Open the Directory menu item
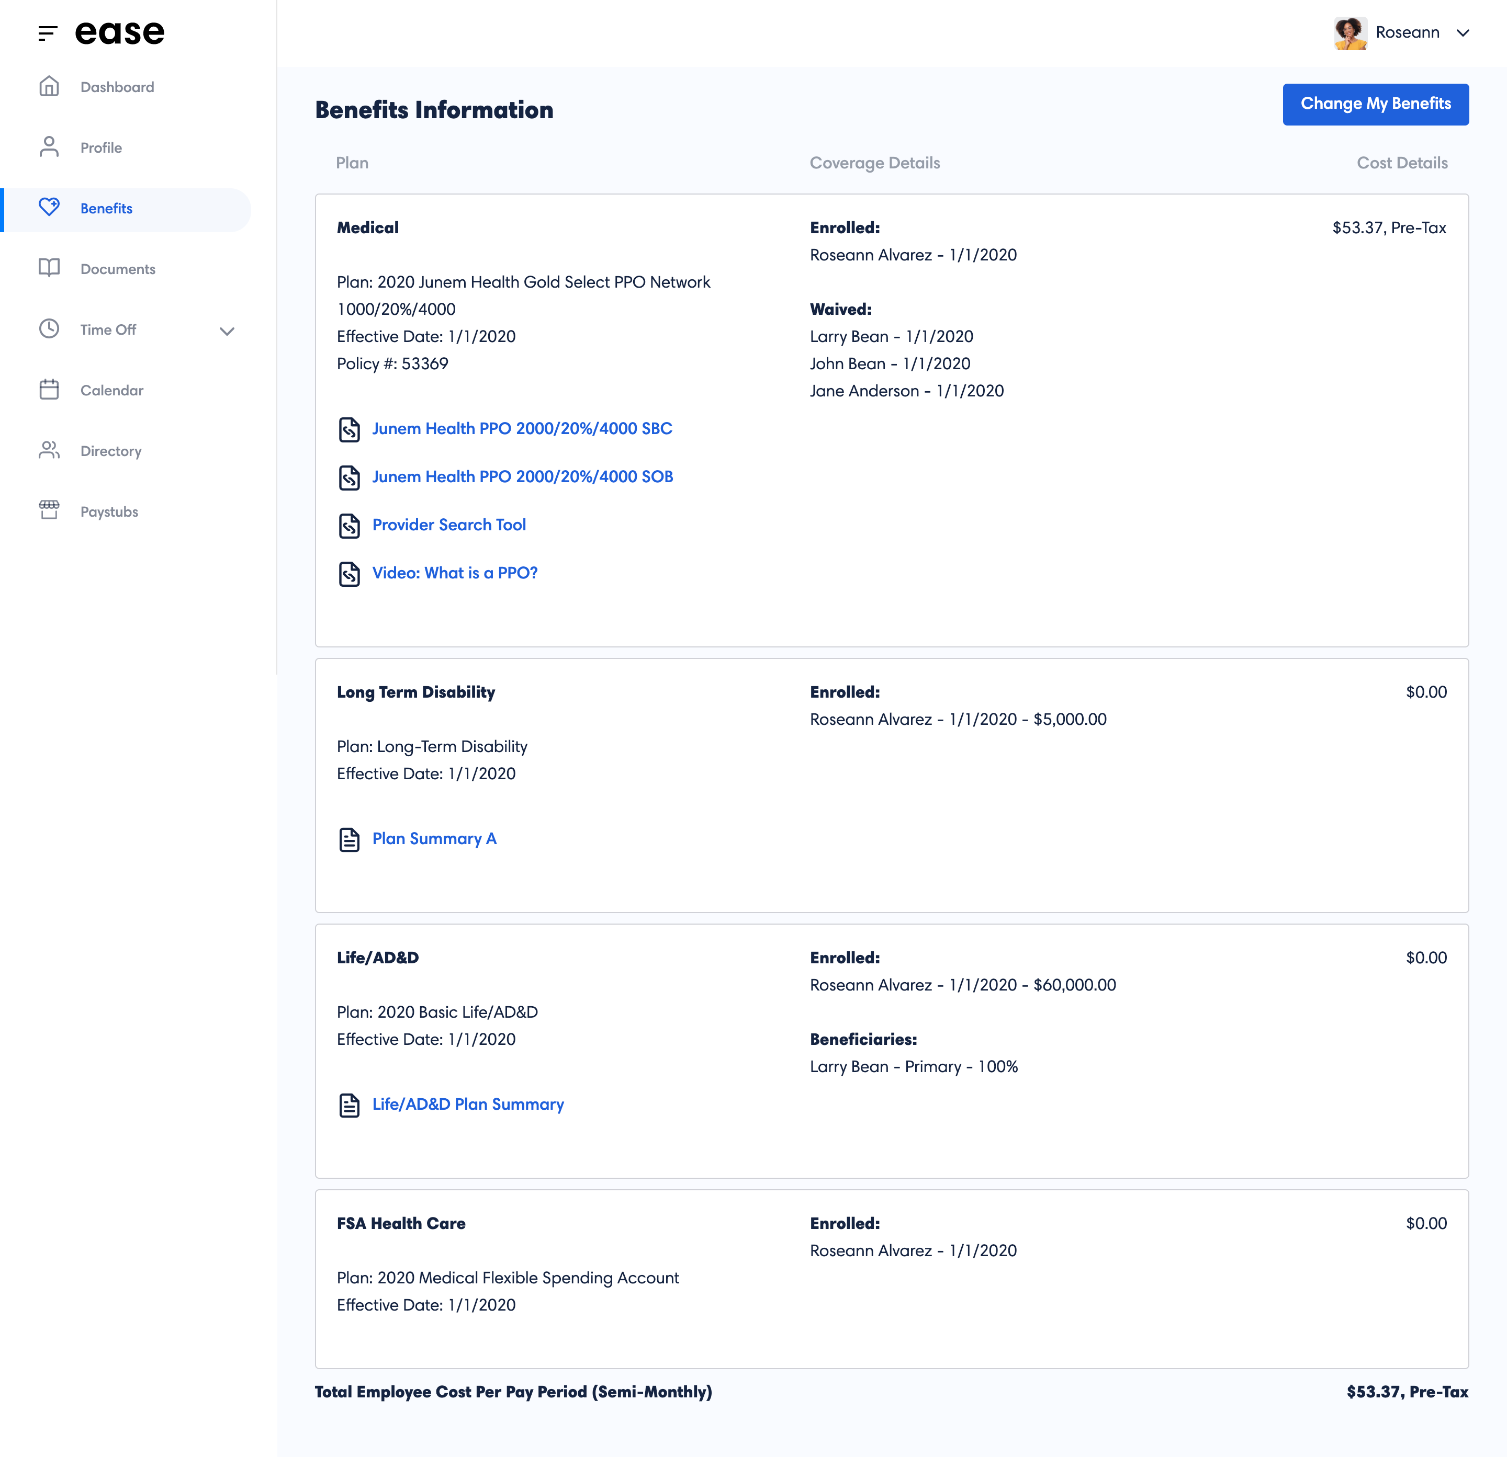The image size is (1507, 1457). pyautogui.click(x=111, y=451)
